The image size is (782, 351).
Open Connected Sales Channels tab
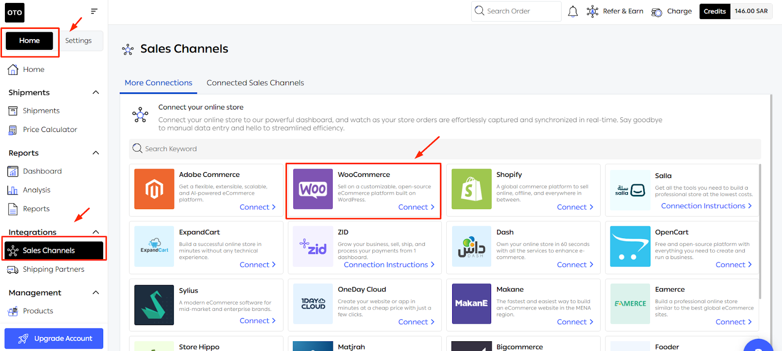point(255,83)
